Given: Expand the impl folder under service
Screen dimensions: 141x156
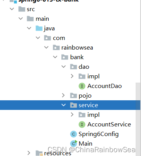Looking at the screenshot, I should [x=72, y=115].
